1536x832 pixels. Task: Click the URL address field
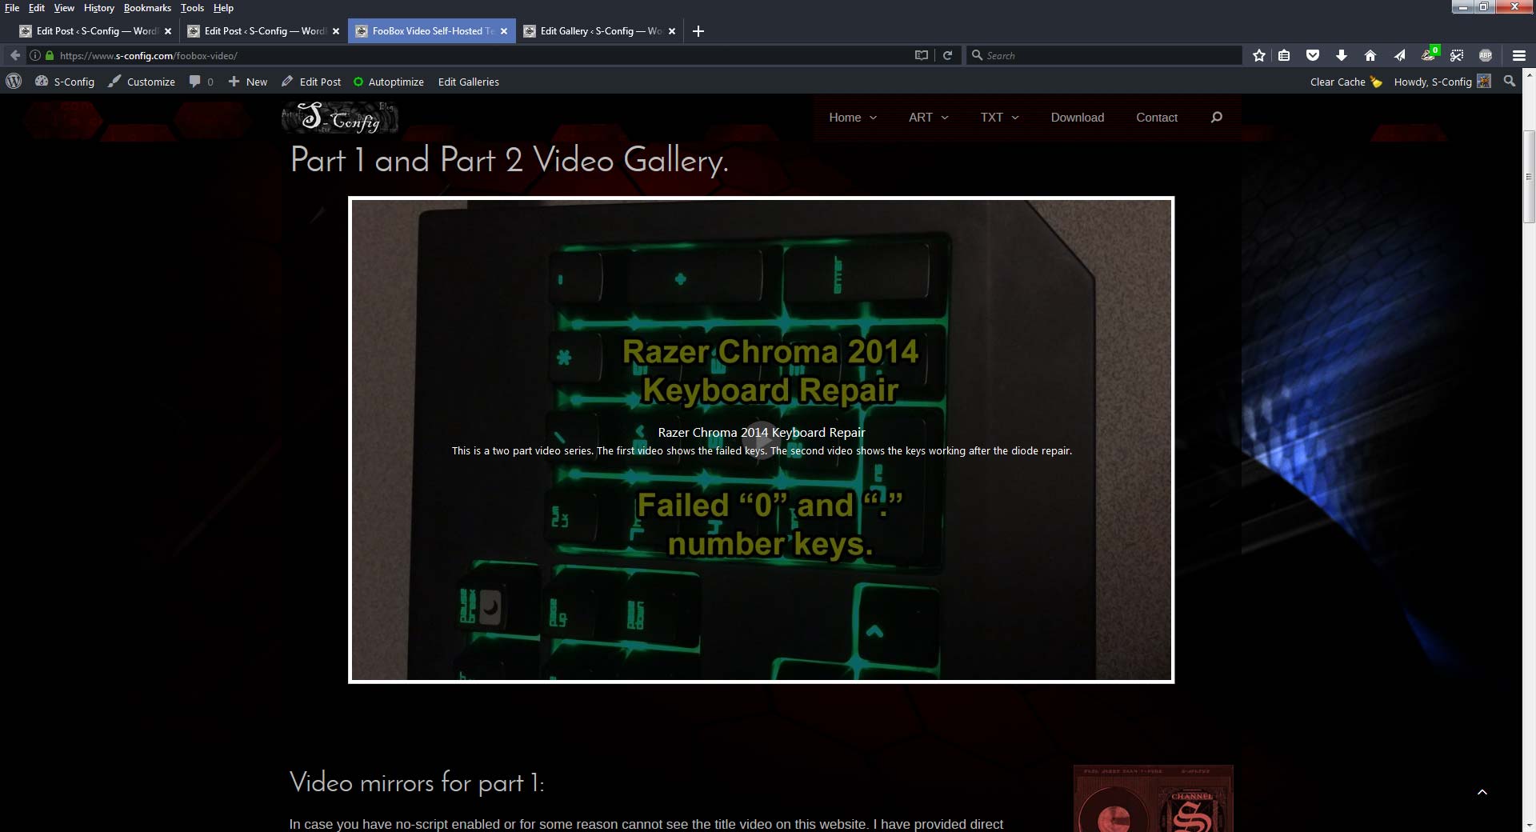coord(480,55)
